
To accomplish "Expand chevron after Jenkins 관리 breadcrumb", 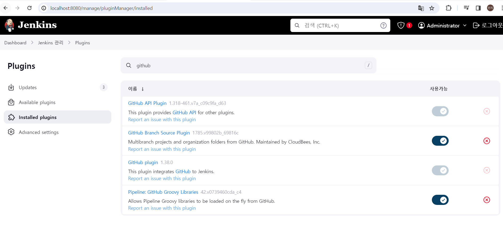I will pos(69,43).
